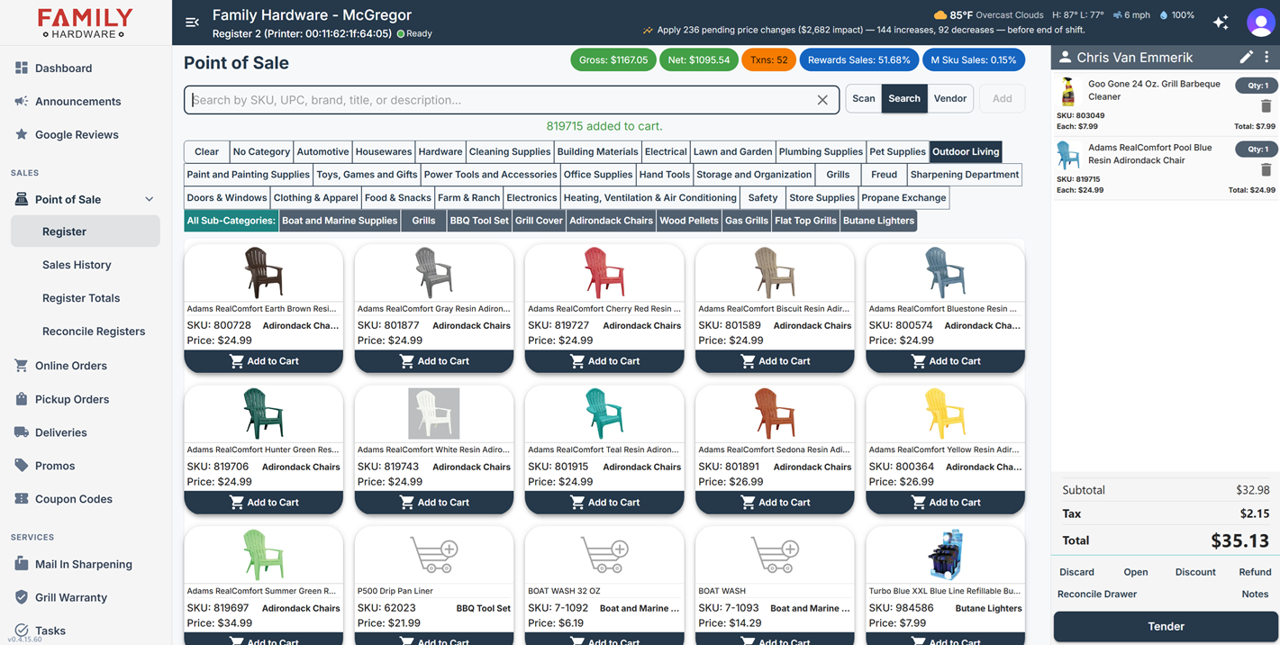Viewport: 1280px width, 645px height.
Task: Select Vendor search mode
Action: pyautogui.click(x=949, y=99)
